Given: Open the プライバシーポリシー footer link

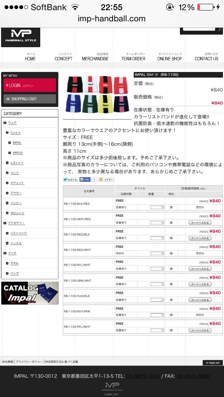Looking at the screenshot, I should (29, 362).
